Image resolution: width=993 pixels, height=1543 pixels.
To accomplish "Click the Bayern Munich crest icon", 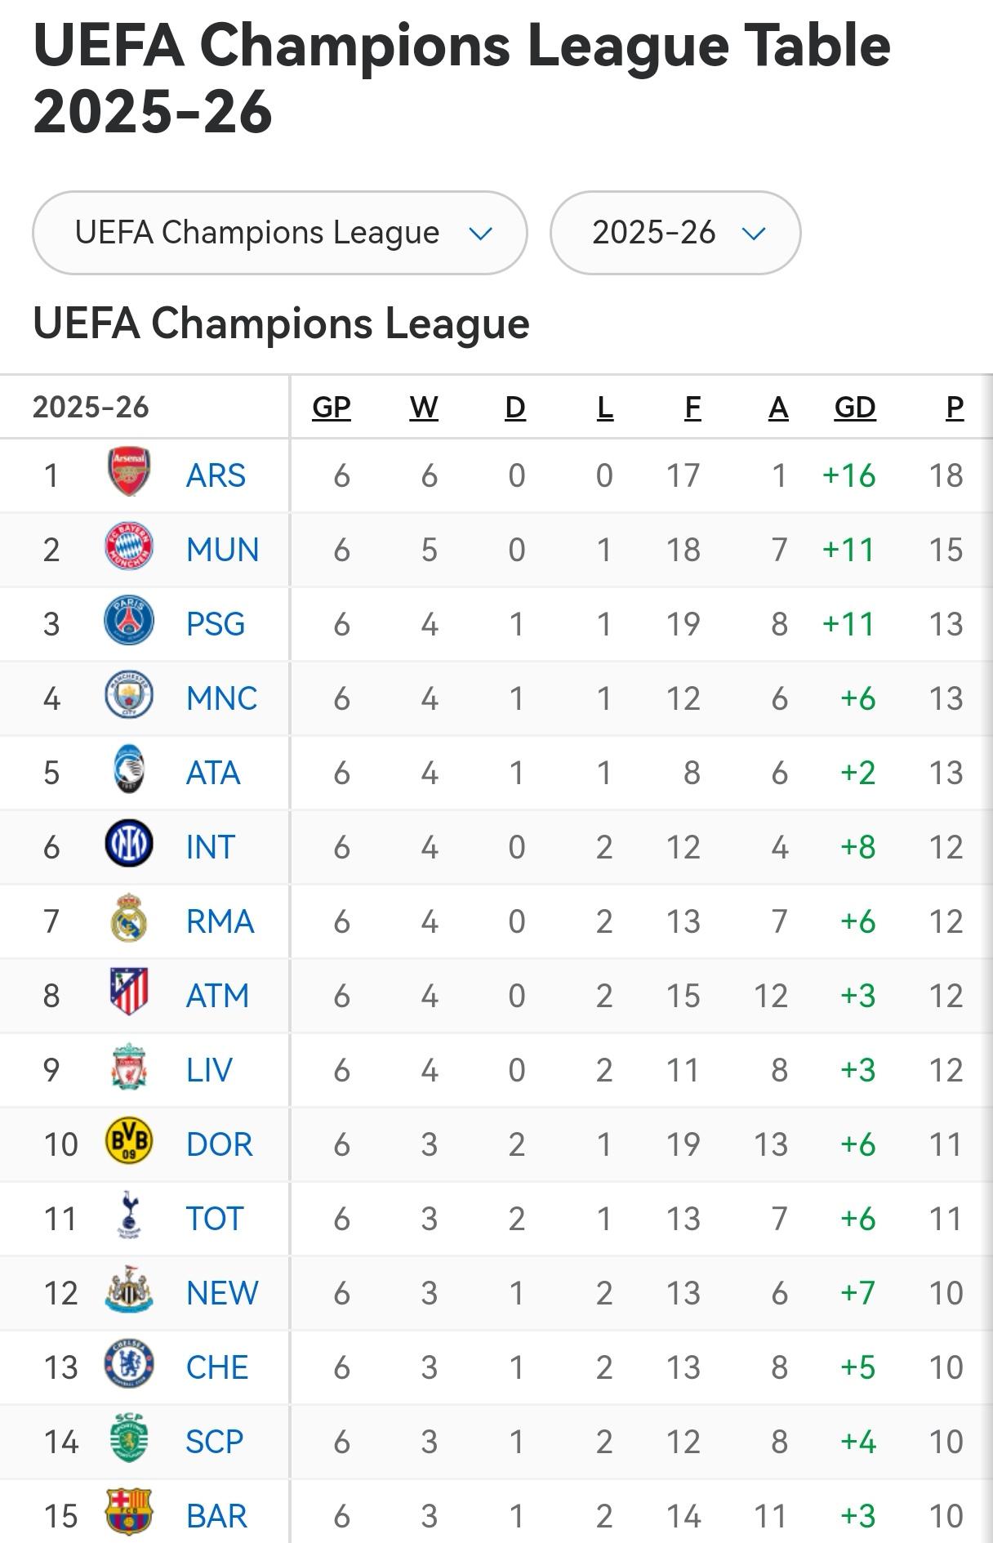I will (129, 546).
